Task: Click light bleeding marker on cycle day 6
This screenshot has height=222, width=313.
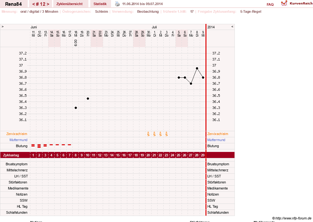Action: coord(63,145)
